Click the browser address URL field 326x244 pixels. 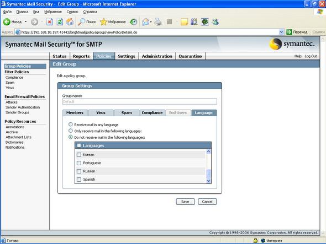[149, 32]
